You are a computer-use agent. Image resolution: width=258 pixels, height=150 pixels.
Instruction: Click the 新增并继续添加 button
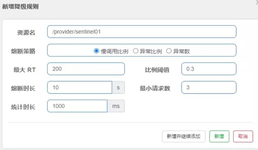tap(183, 136)
